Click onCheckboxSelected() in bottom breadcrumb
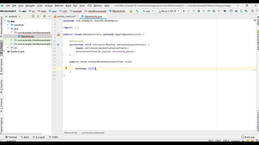 pos(93,133)
